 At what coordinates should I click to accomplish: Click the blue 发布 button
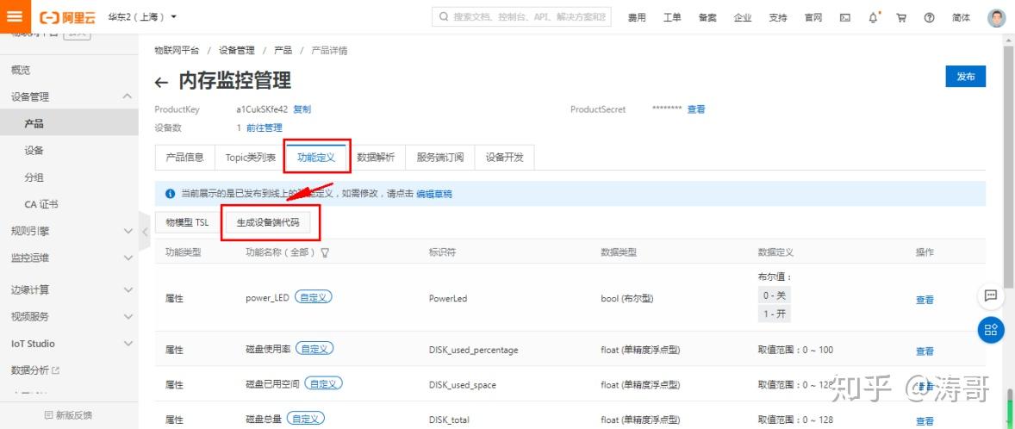click(x=965, y=77)
